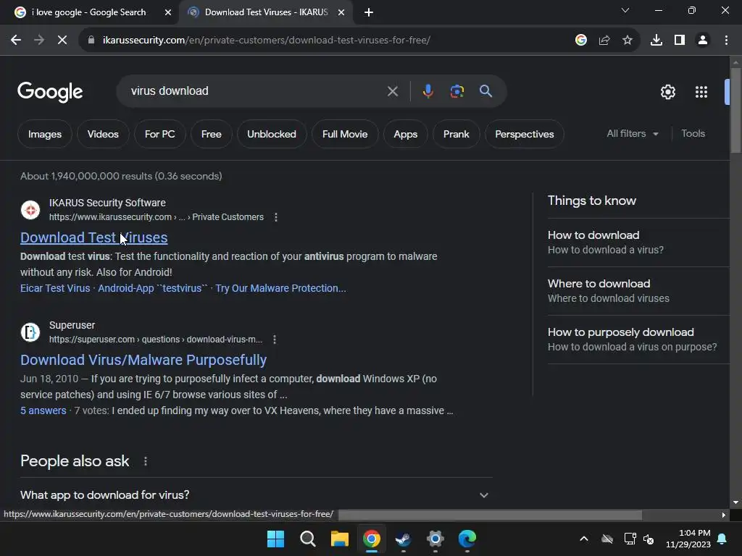Open more options for IKARUS result
The image size is (742, 556).
tap(276, 217)
